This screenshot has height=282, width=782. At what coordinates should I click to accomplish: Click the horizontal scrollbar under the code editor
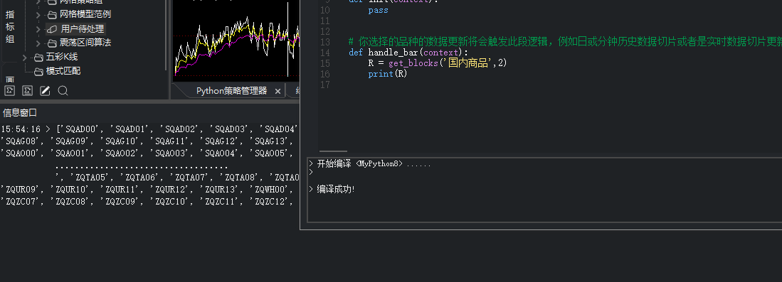click(x=332, y=151)
